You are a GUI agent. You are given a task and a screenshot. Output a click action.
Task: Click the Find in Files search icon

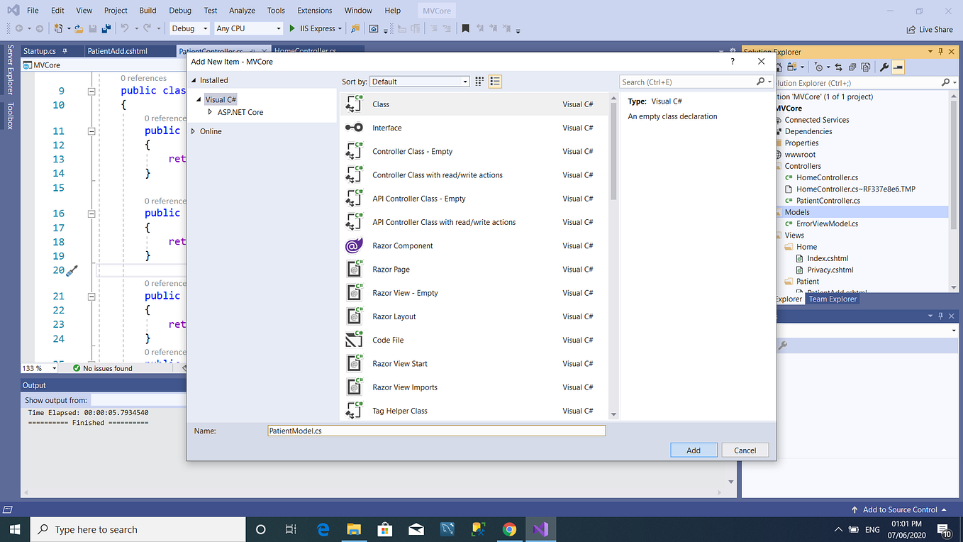(355, 28)
